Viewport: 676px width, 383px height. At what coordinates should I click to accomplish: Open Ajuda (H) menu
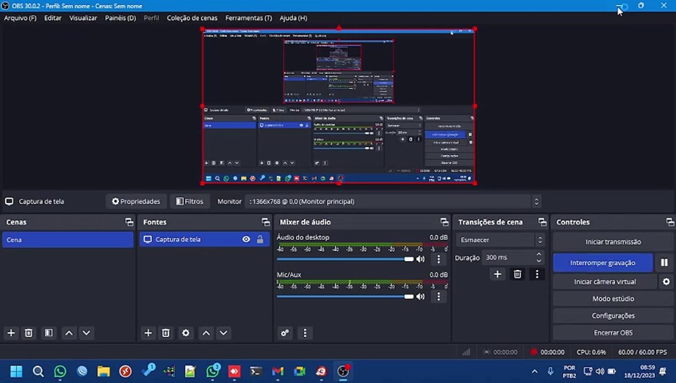293,18
